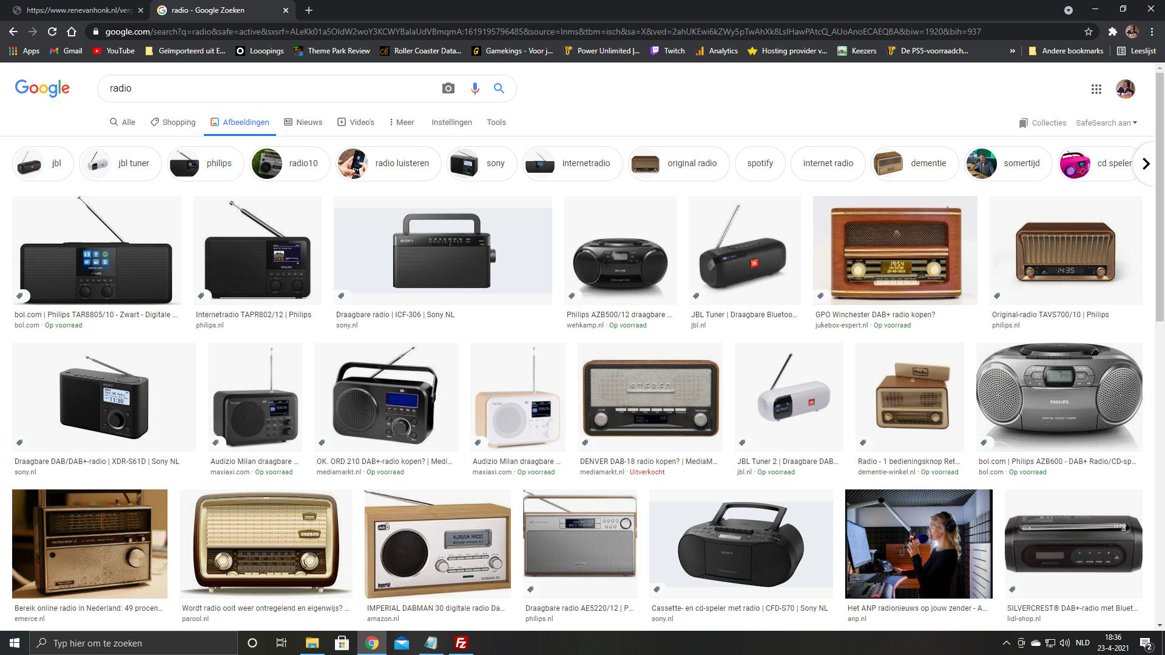Filter by jbl tuner chip
The width and height of the screenshot is (1165, 655).
coord(120,163)
